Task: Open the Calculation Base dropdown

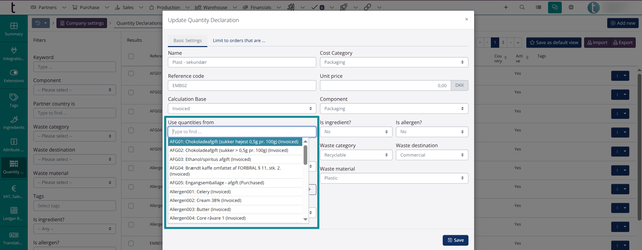Action: pyautogui.click(x=242, y=109)
